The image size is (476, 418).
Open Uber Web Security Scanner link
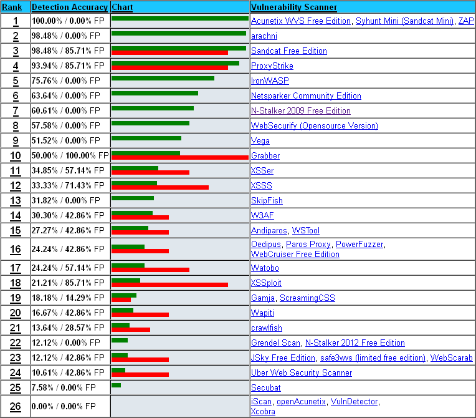302,372
